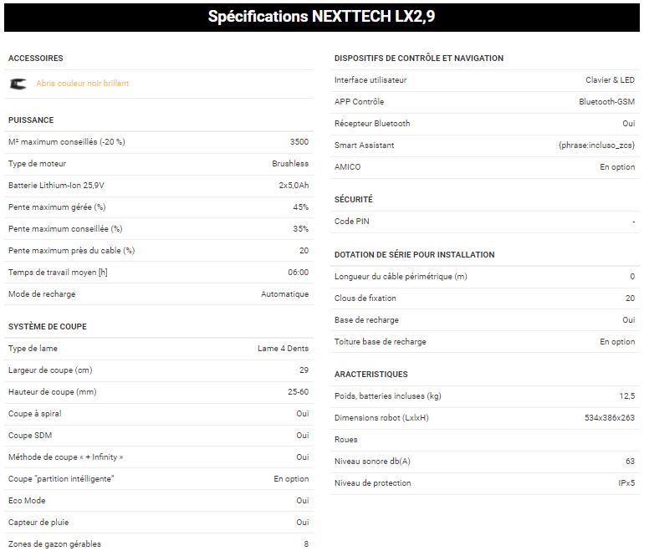Click the 'Mode de recharge' label
The height and width of the screenshot is (551, 649).
[x=42, y=294]
